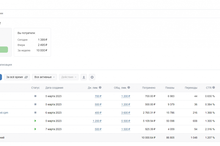Viewport: 220px width, 146px height.
Task: Sort by Дата создания column header
Action: [x=54, y=88]
